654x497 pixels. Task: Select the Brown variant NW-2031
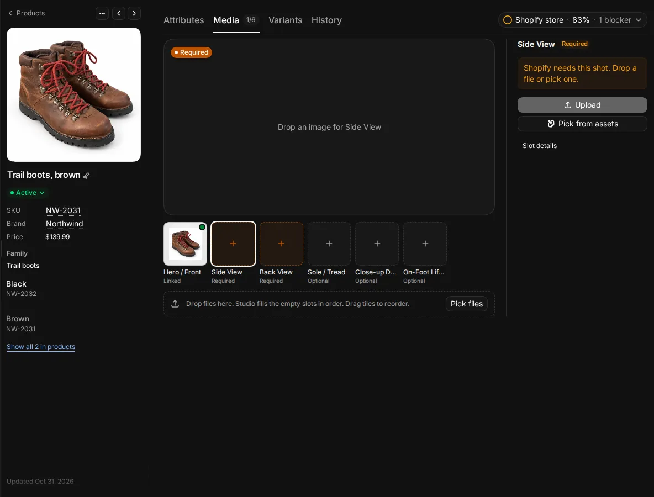pos(21,324)
